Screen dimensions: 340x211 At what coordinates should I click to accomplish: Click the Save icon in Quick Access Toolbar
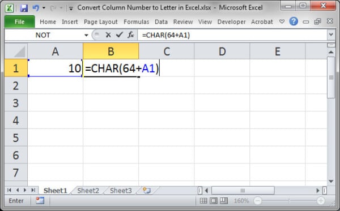pos(24,8)
